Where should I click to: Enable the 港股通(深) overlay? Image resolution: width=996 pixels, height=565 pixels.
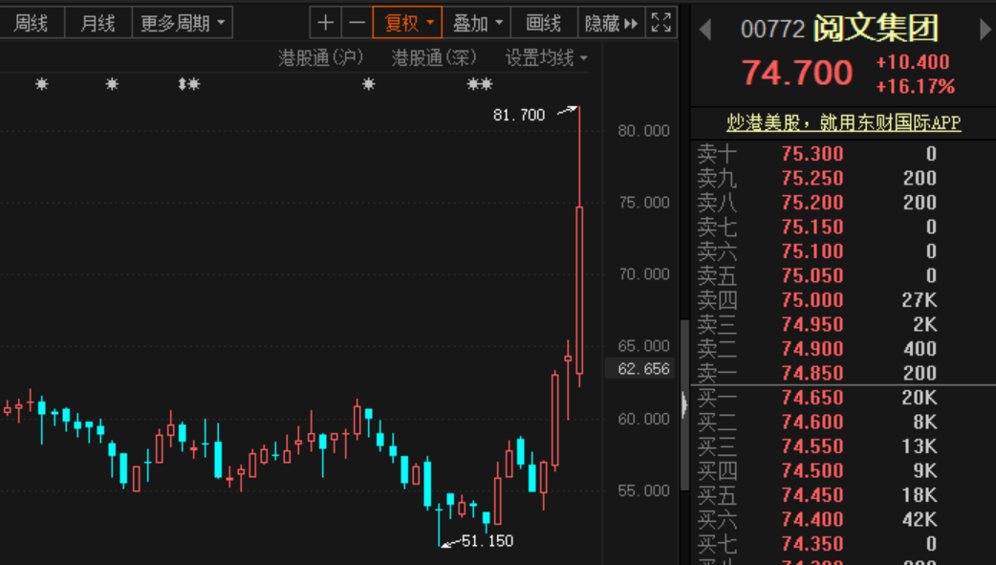tap(432, 57)
